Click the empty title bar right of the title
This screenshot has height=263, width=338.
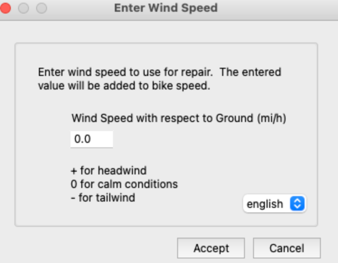tap(280, 8)
